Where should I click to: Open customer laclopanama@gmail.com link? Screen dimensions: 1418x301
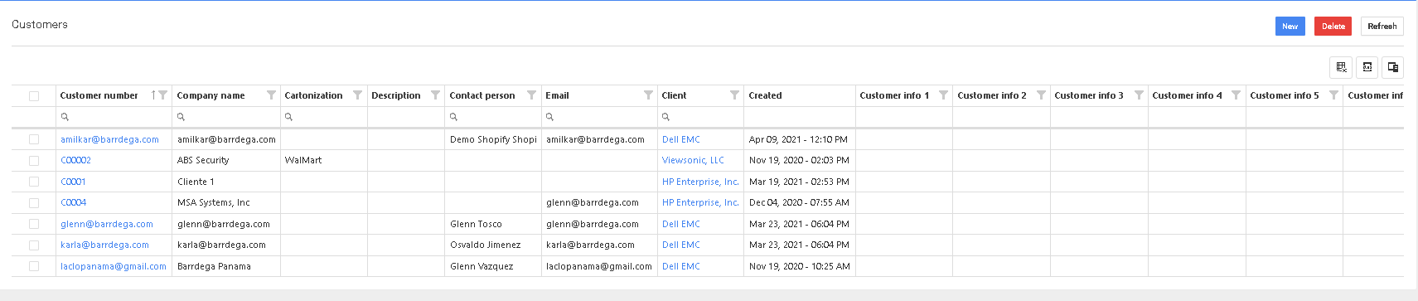114,266
